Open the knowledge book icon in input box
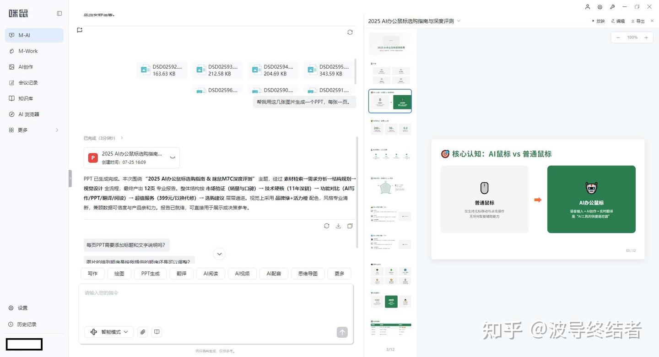 (x=157, y=332)
